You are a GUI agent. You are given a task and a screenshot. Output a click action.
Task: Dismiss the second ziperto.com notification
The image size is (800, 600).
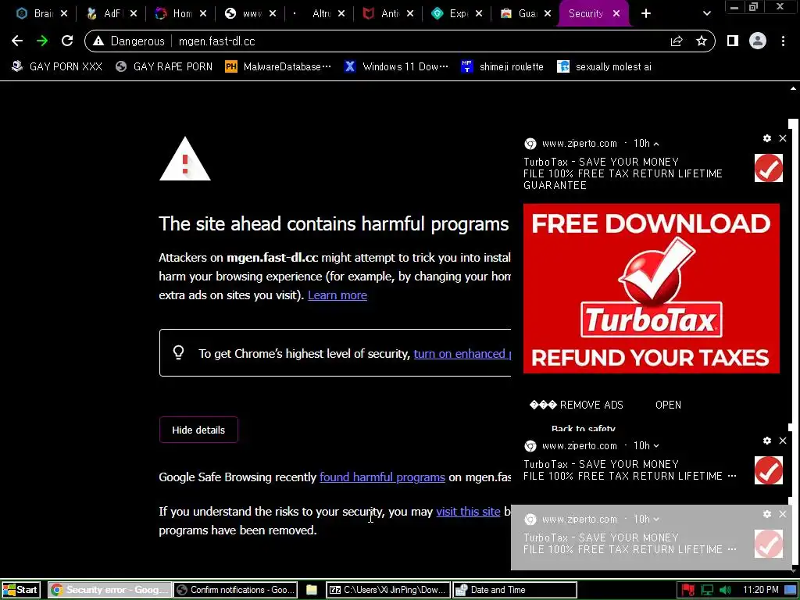tap(783, 441)
